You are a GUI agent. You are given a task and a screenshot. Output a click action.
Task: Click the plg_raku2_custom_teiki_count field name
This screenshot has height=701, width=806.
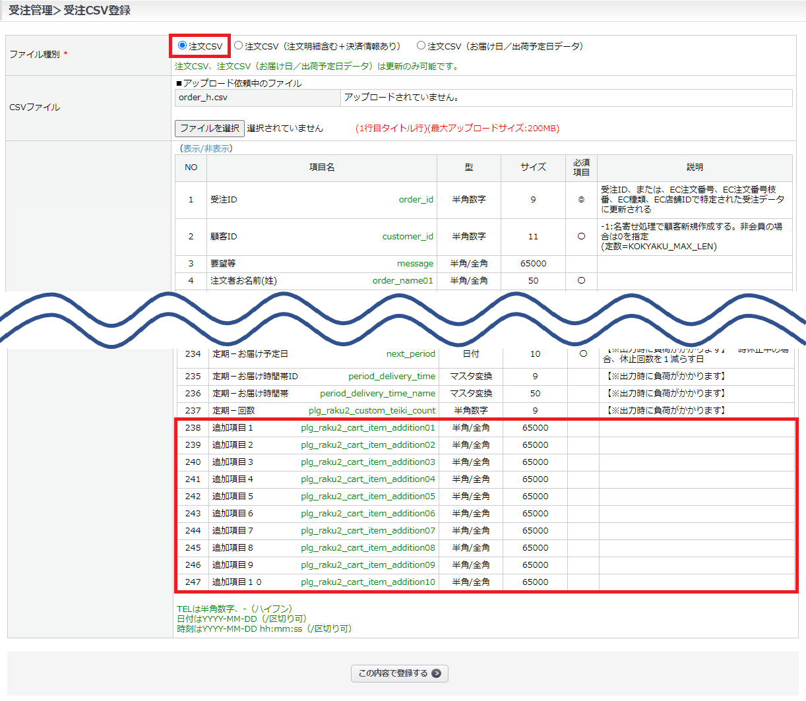[372, 411]
